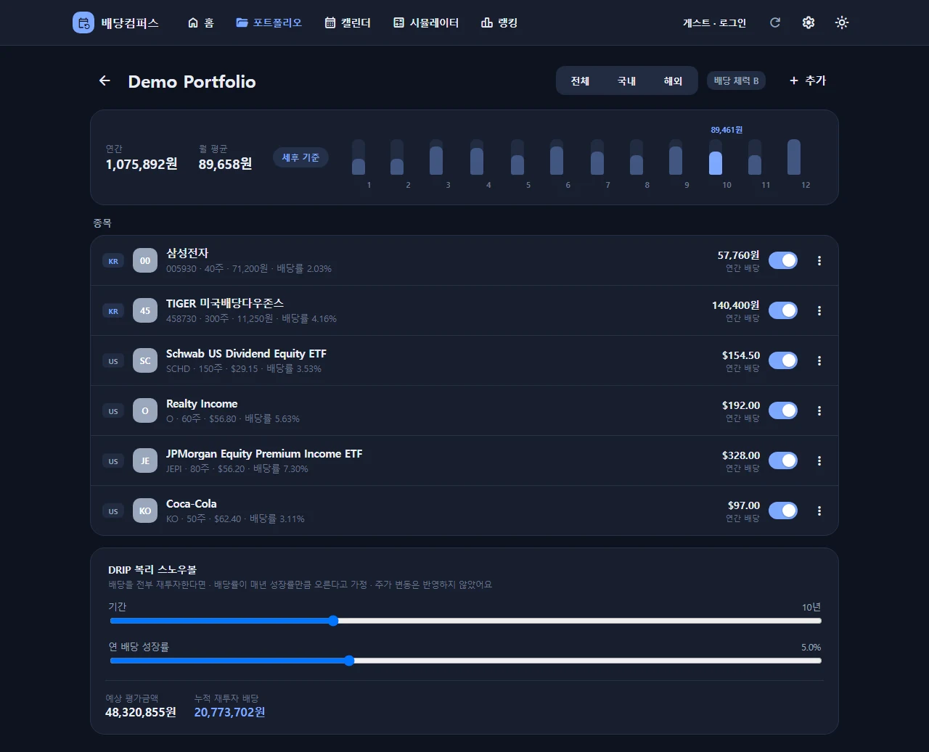Screen dimensions: 929x752
Task: Select the month 12 dividend bar
Action: pyautogui.click(x=794, y=157)
